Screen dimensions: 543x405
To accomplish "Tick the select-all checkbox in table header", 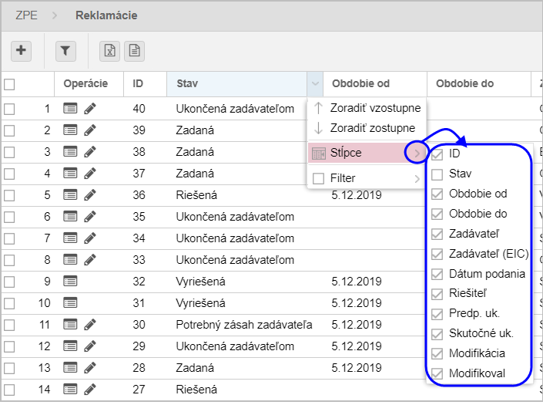I will tap(9, 84).
